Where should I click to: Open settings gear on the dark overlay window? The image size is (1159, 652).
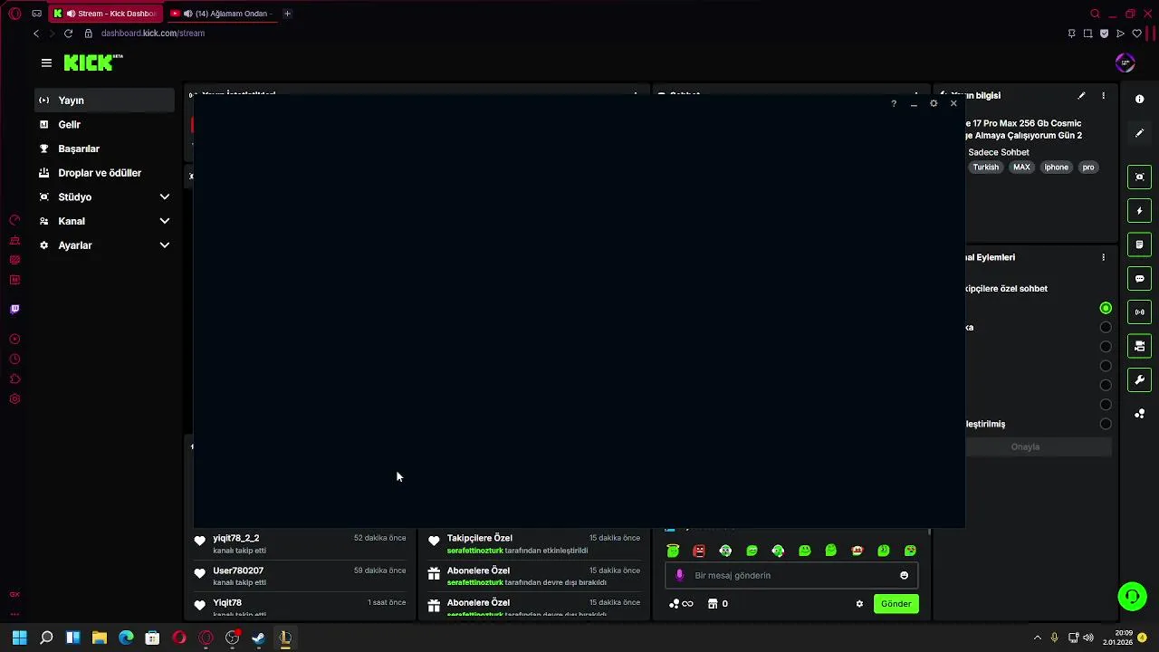click(934, 103)
